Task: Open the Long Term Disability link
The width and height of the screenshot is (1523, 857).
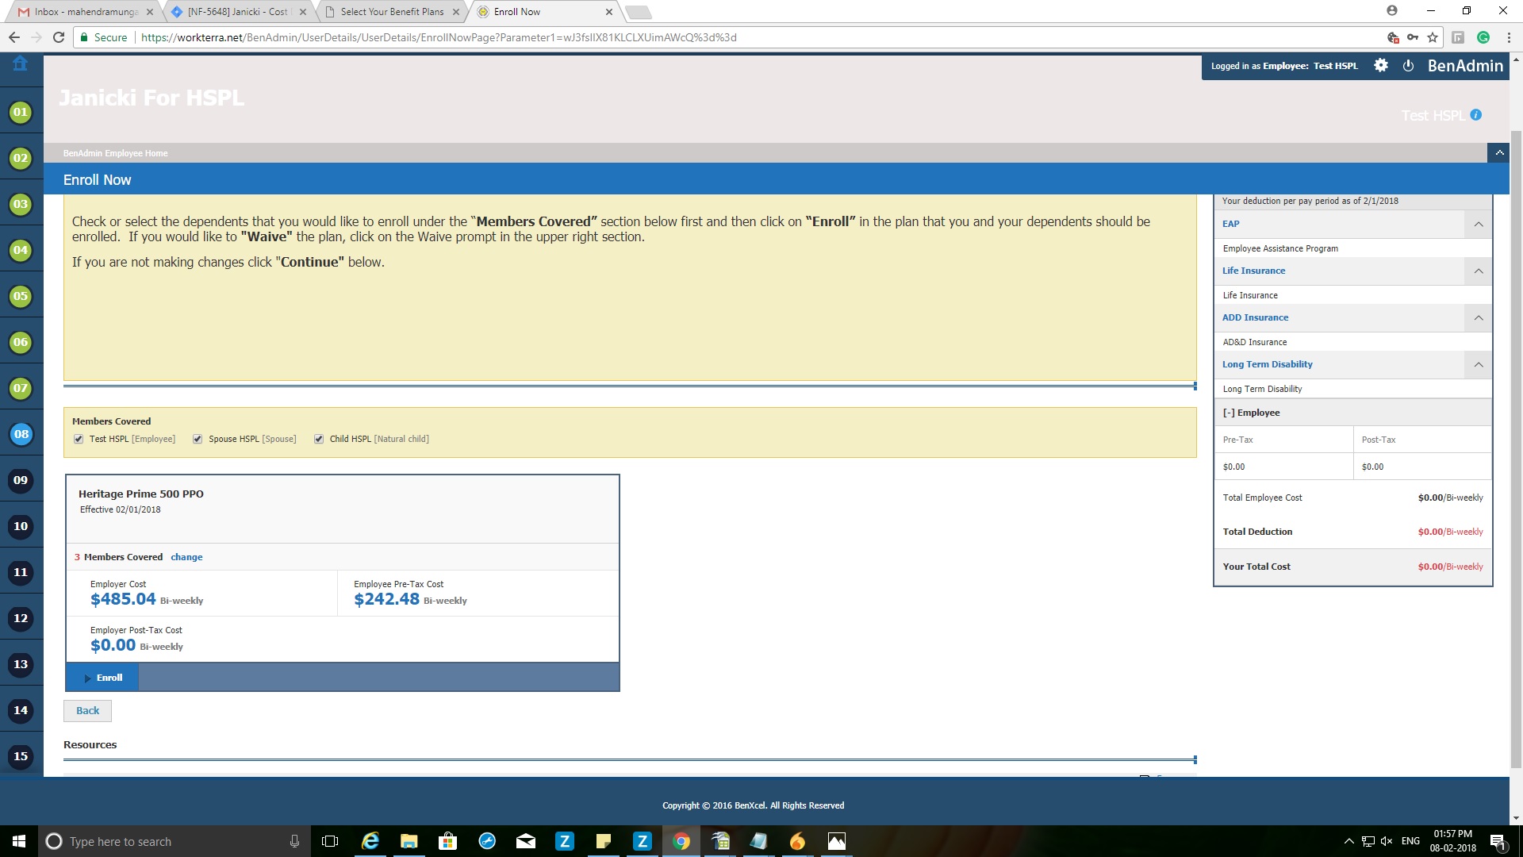Action: coord(1267,364)
